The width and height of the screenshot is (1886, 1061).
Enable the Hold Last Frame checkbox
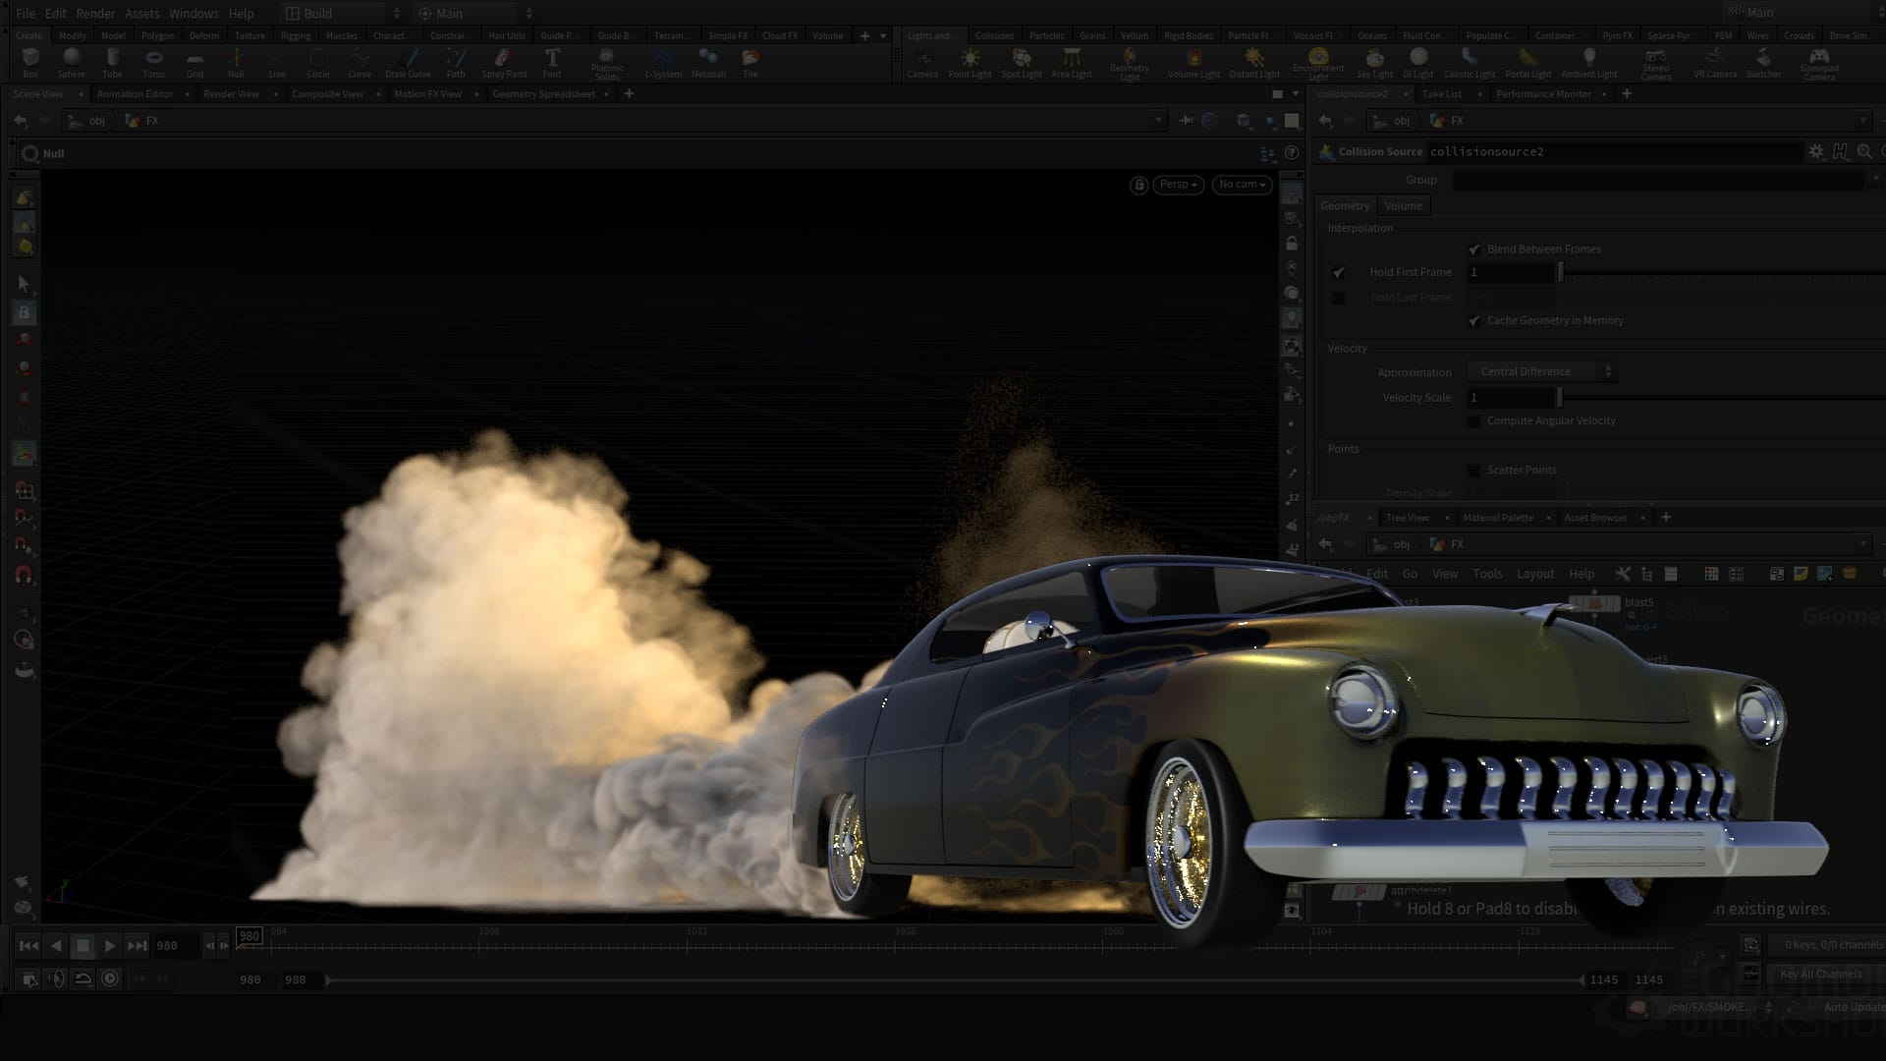click(x=1339, y=297)
